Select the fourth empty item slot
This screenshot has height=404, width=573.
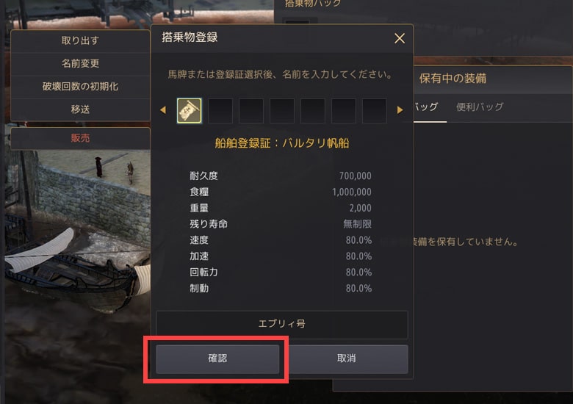(x=313, y=110)
